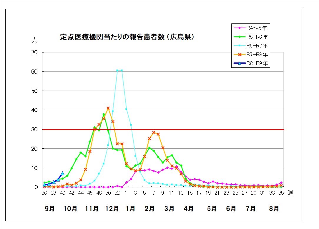Click the 週 unit label beside the week axis
This screenshot has height=229, width=319.
coord(290,193)
